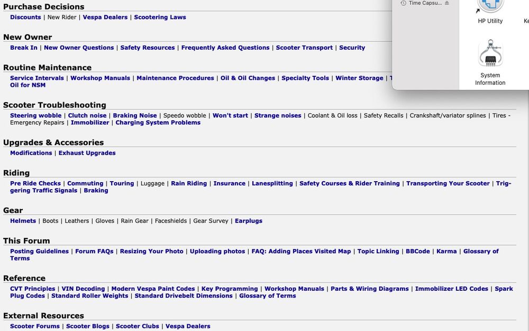This screenshot has width=529, height=331.
Task: Open the Steering wobble troubleshooting link
Action: point(35,115)
